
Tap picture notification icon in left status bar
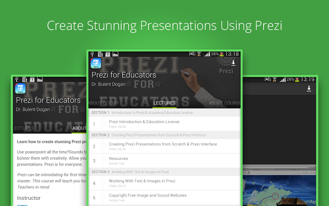coord(40,80)
